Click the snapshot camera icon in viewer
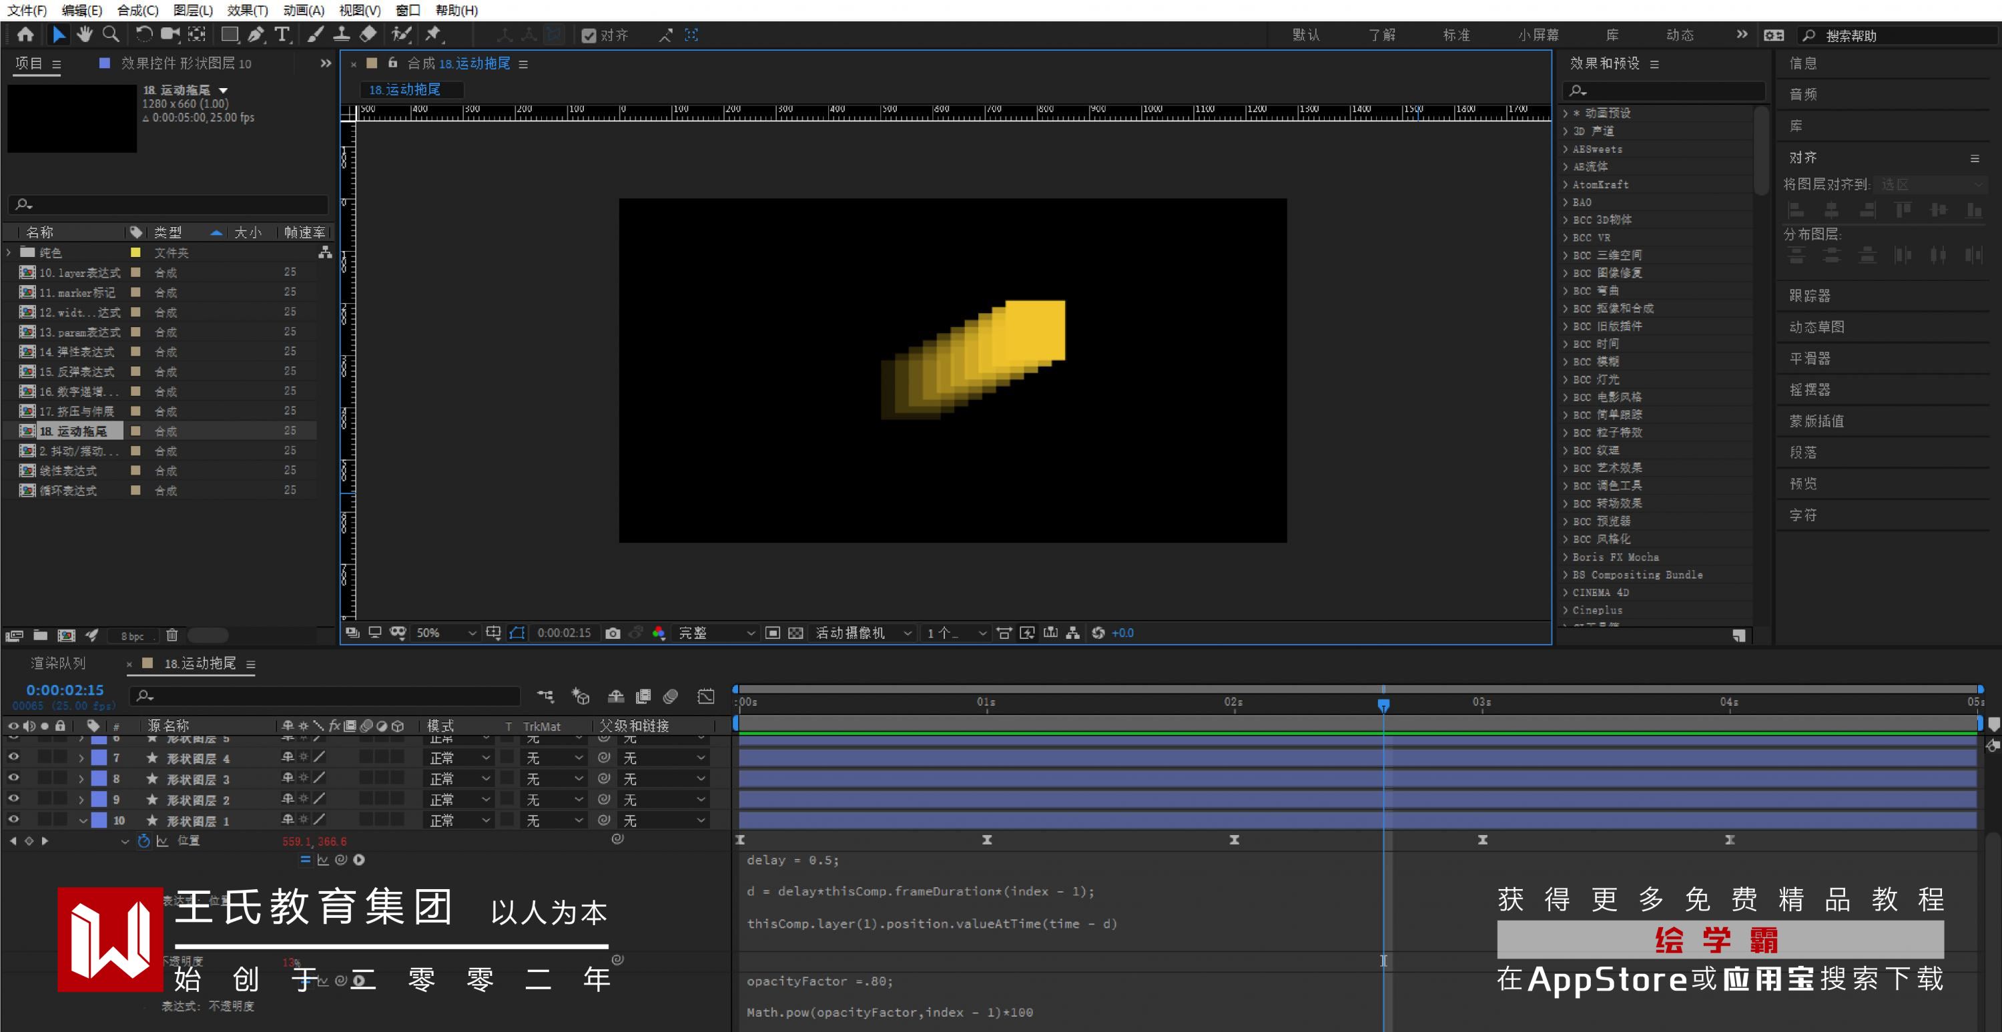 pyautogui.click(x=613, y=633)
